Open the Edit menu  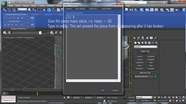[x=10, y=6]
